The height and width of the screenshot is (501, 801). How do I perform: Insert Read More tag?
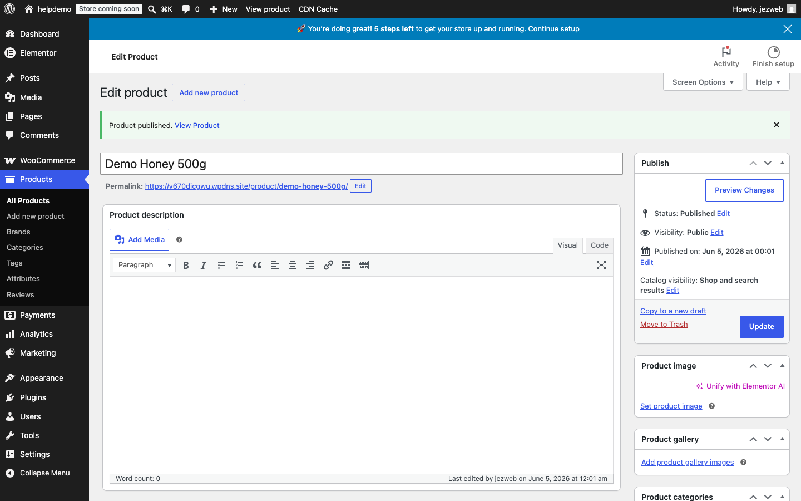[346, 265]
